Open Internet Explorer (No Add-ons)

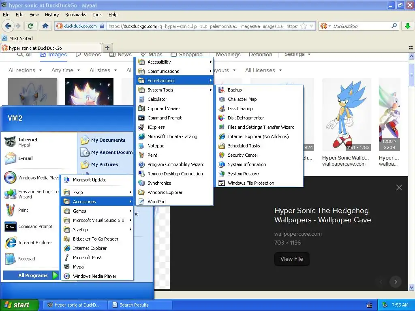[259, 136]
